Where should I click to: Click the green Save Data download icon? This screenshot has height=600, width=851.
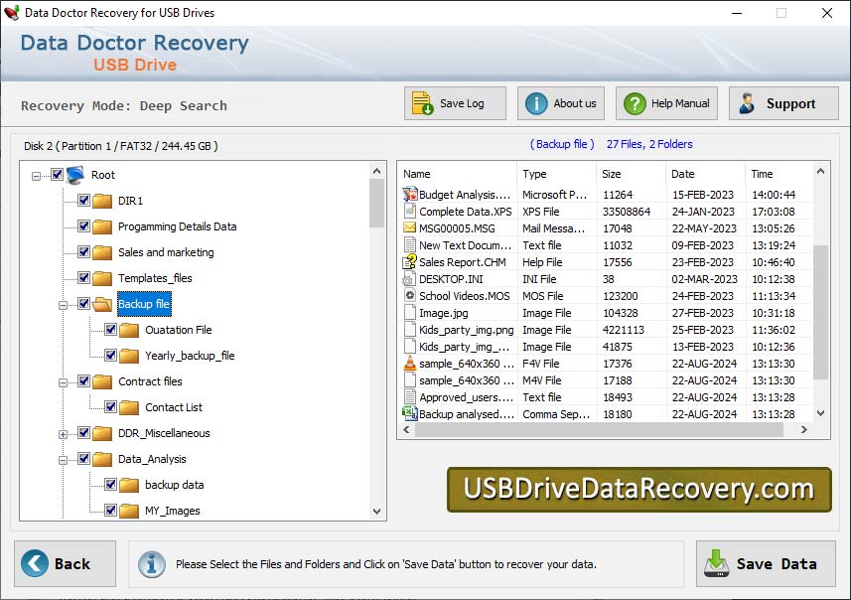[716, 563]
